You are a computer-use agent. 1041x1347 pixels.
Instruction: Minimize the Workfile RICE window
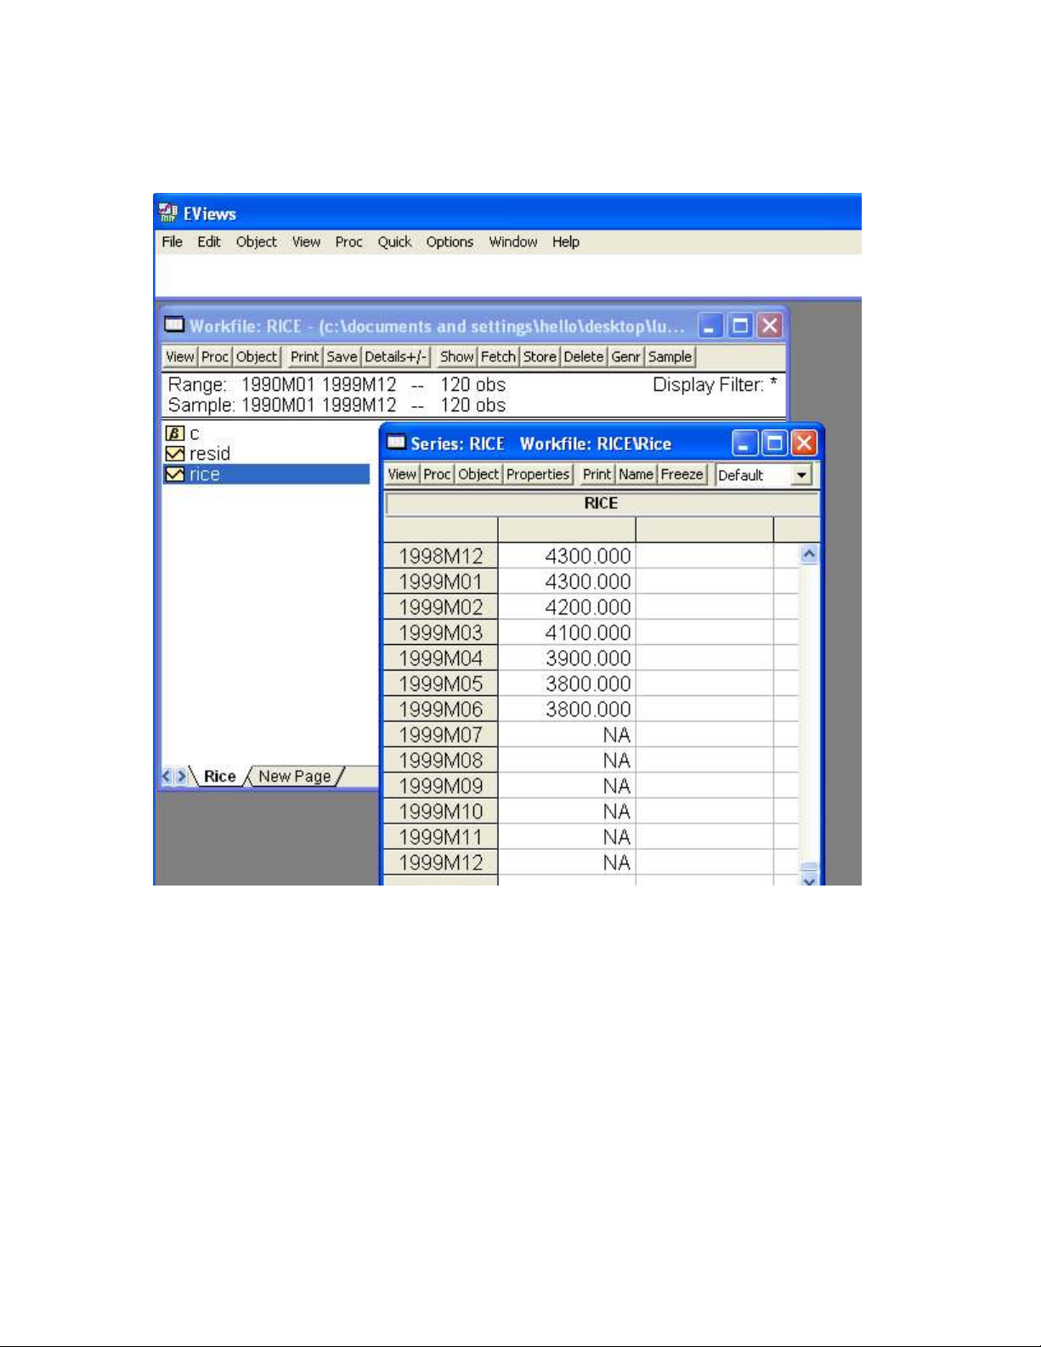point(711,325)
